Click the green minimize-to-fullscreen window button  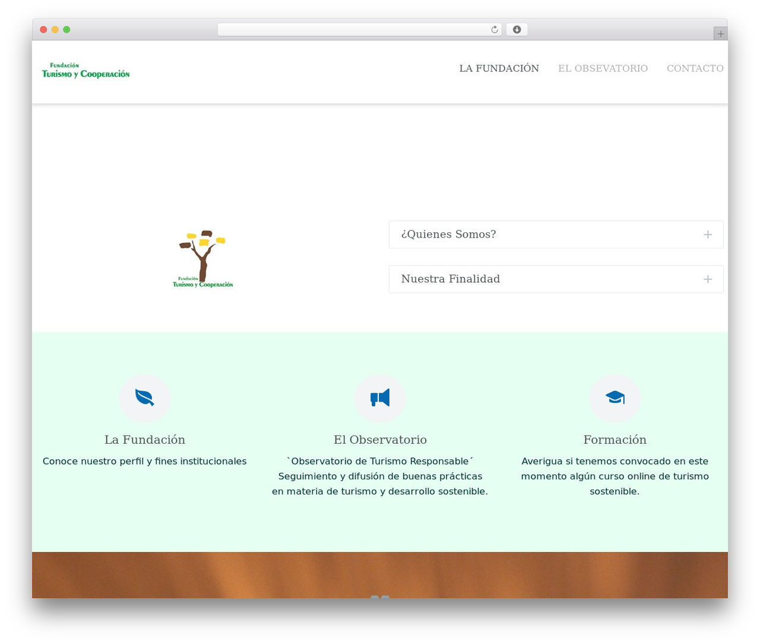point(66,30)
